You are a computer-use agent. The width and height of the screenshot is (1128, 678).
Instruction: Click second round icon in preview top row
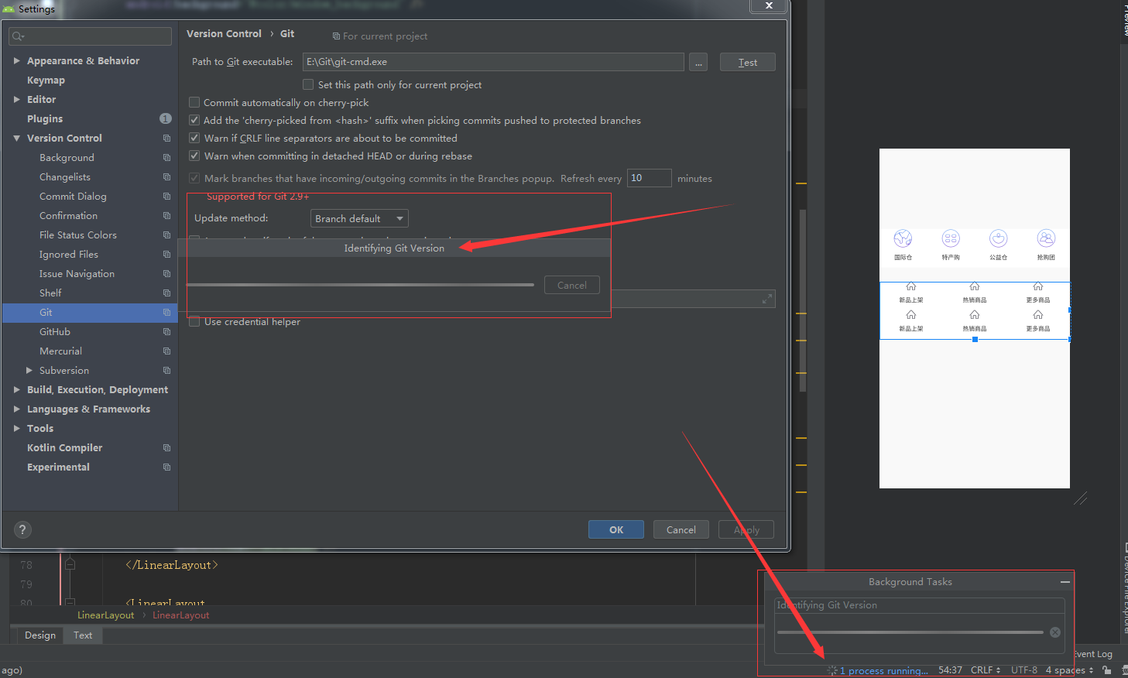[x=951, y=238]
